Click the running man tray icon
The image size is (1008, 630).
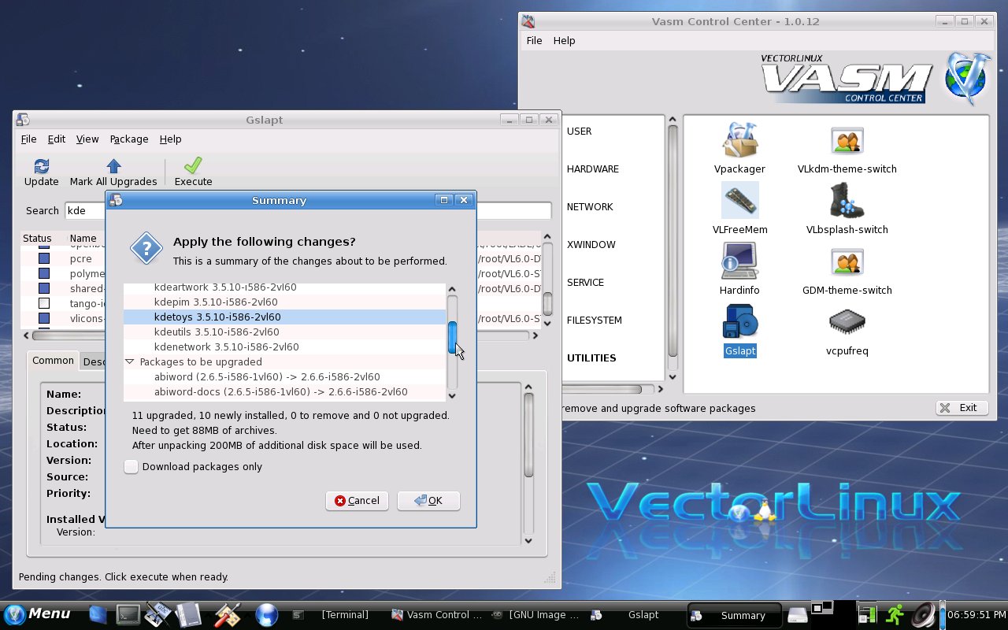click(x=895, y=614)
